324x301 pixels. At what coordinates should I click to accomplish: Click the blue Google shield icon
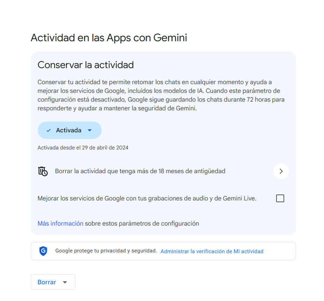coord(43,251)
